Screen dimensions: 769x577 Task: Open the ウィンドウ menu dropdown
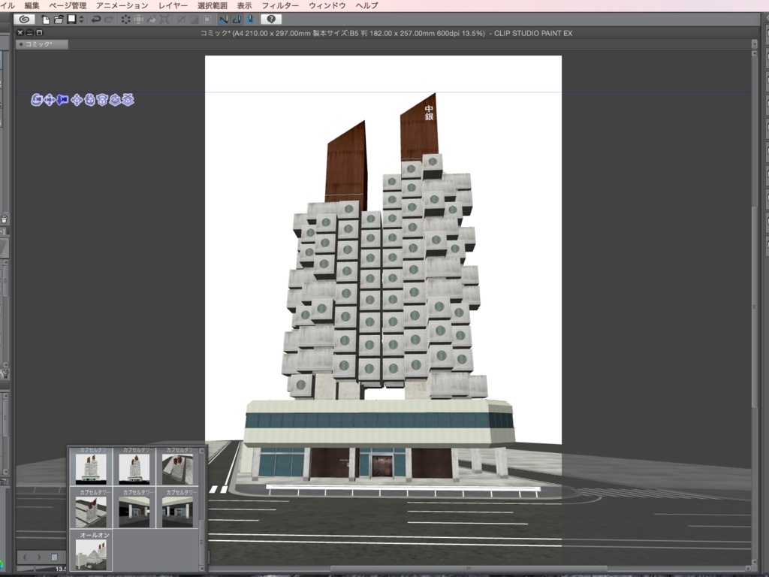(328, 5)
